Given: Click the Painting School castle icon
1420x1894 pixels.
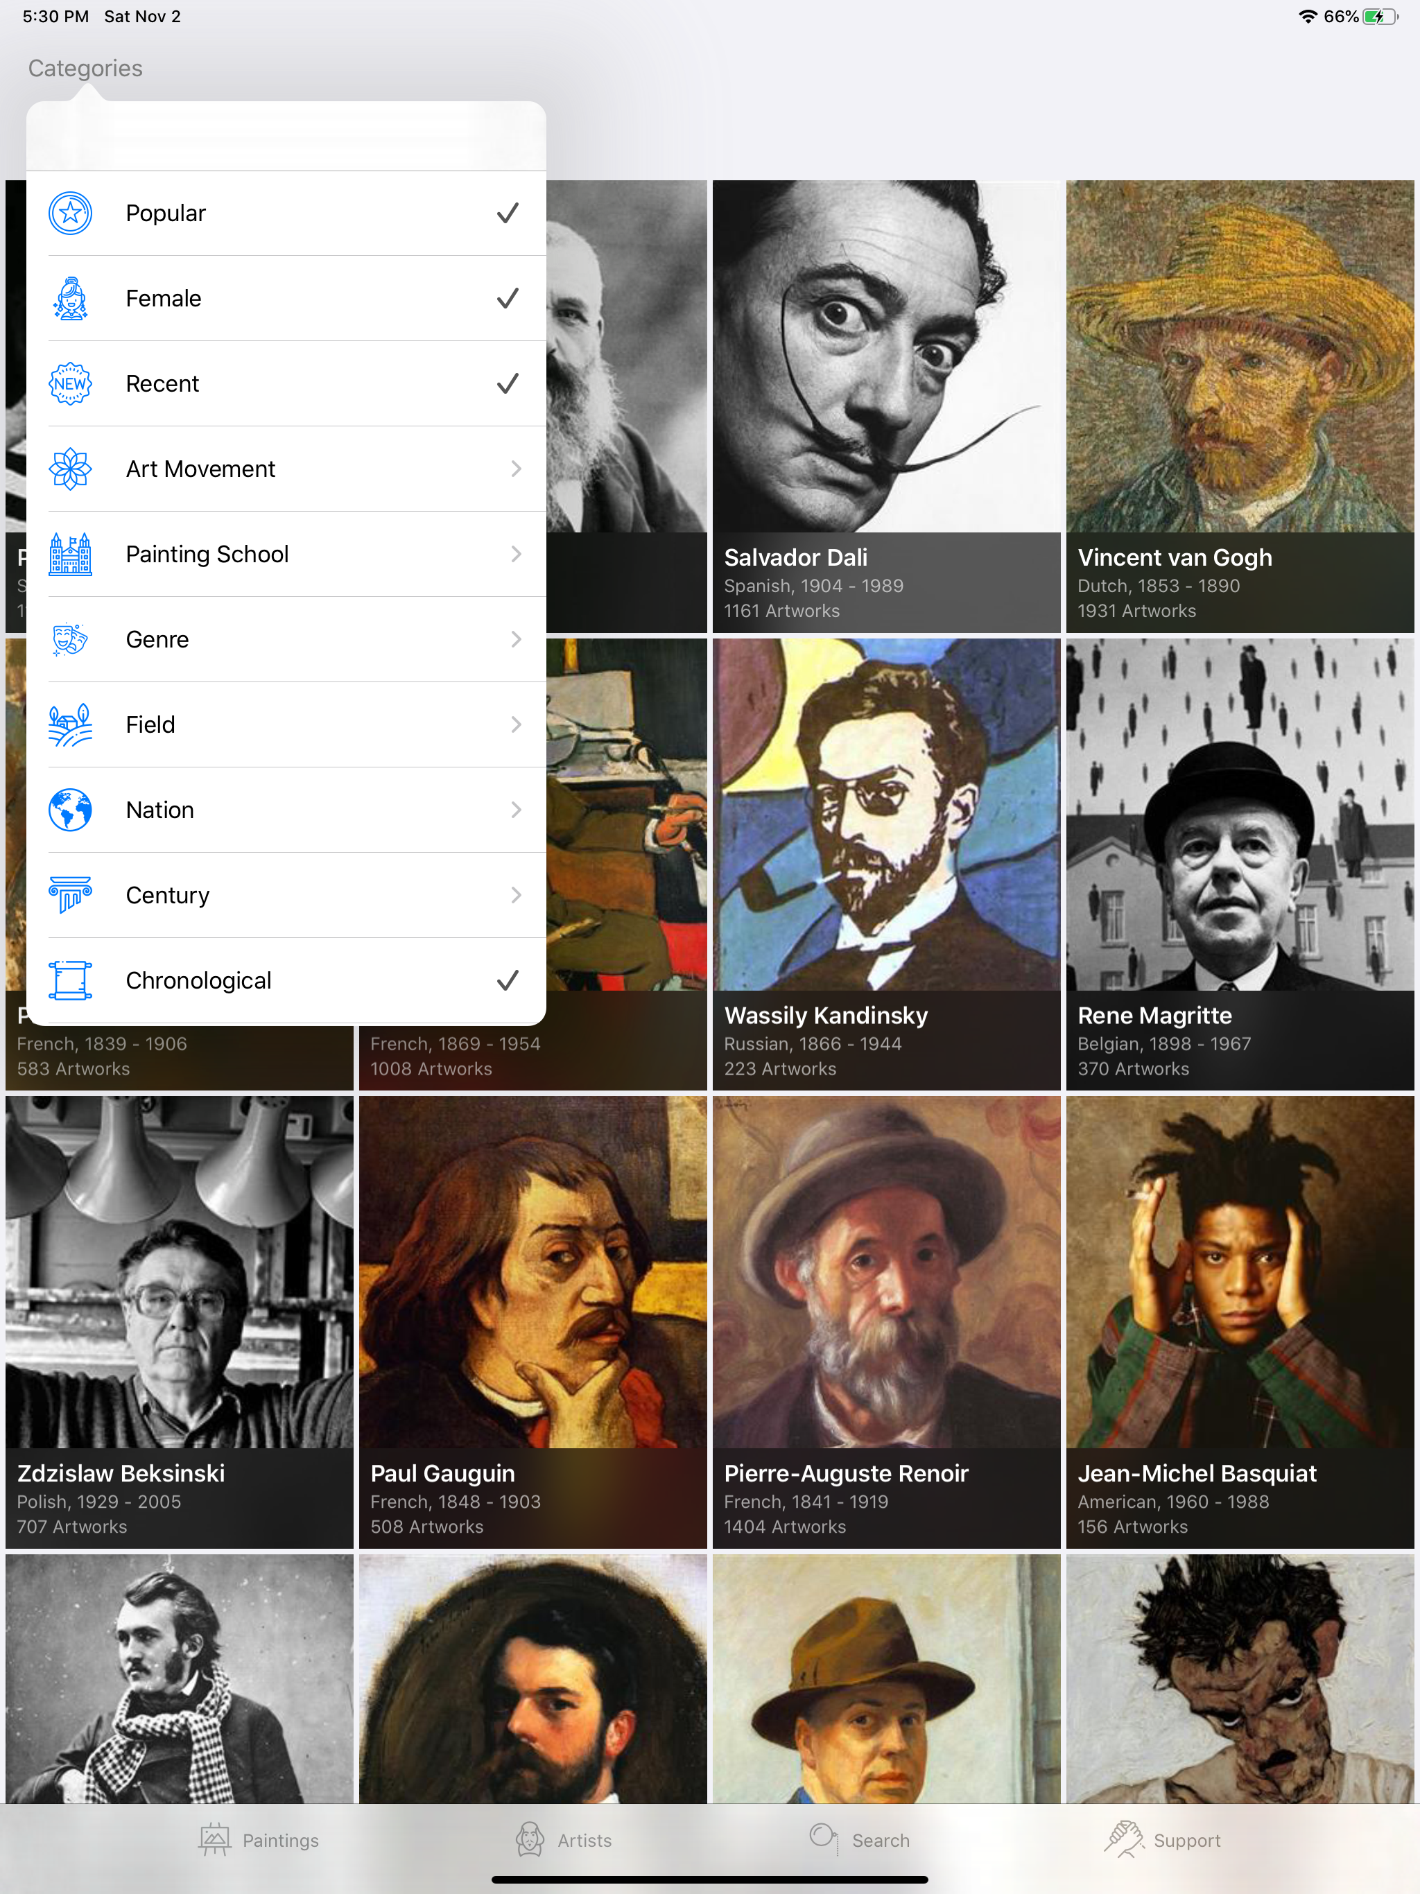Looking at the screenshot, I should (x=70, y=554).
